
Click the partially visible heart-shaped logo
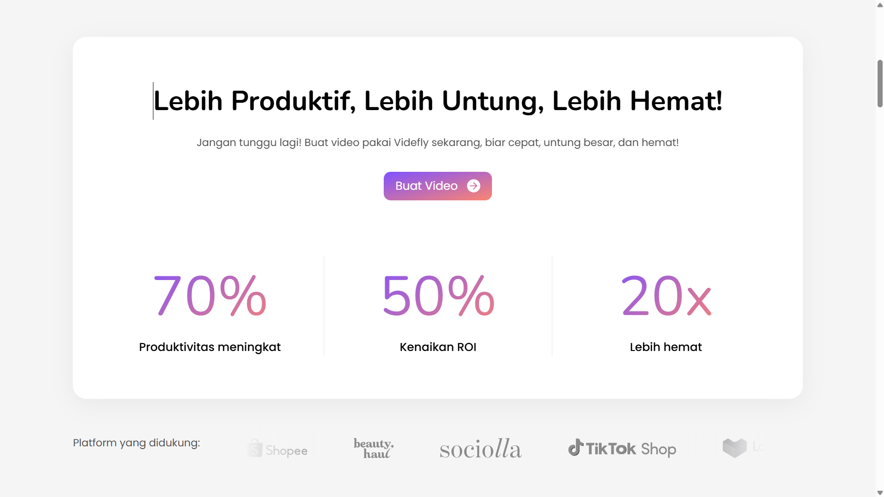tap(734, 448)
